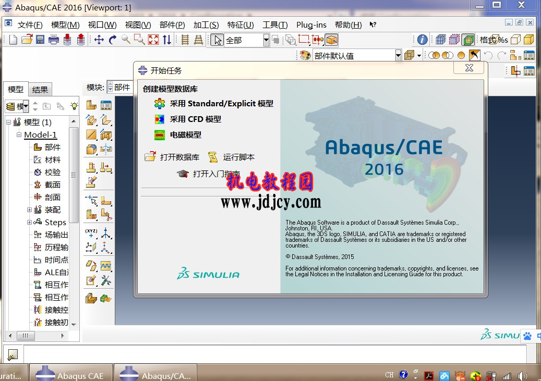Click the Create Part toolbox icon

tap(91, 105)
